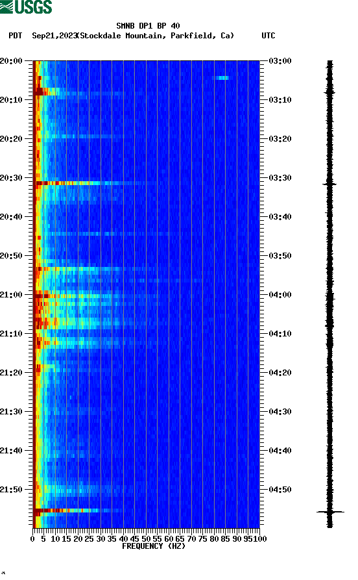Click the '100' frequency tick label
358x580 pixels.
(x=260, y=539)
